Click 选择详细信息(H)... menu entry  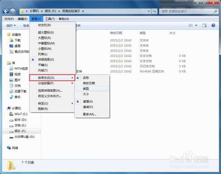(x=53, y=91)
